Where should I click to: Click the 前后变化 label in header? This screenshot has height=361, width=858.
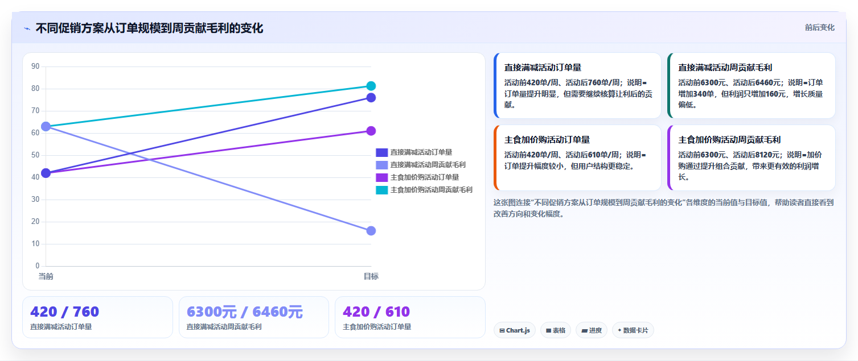819,27
